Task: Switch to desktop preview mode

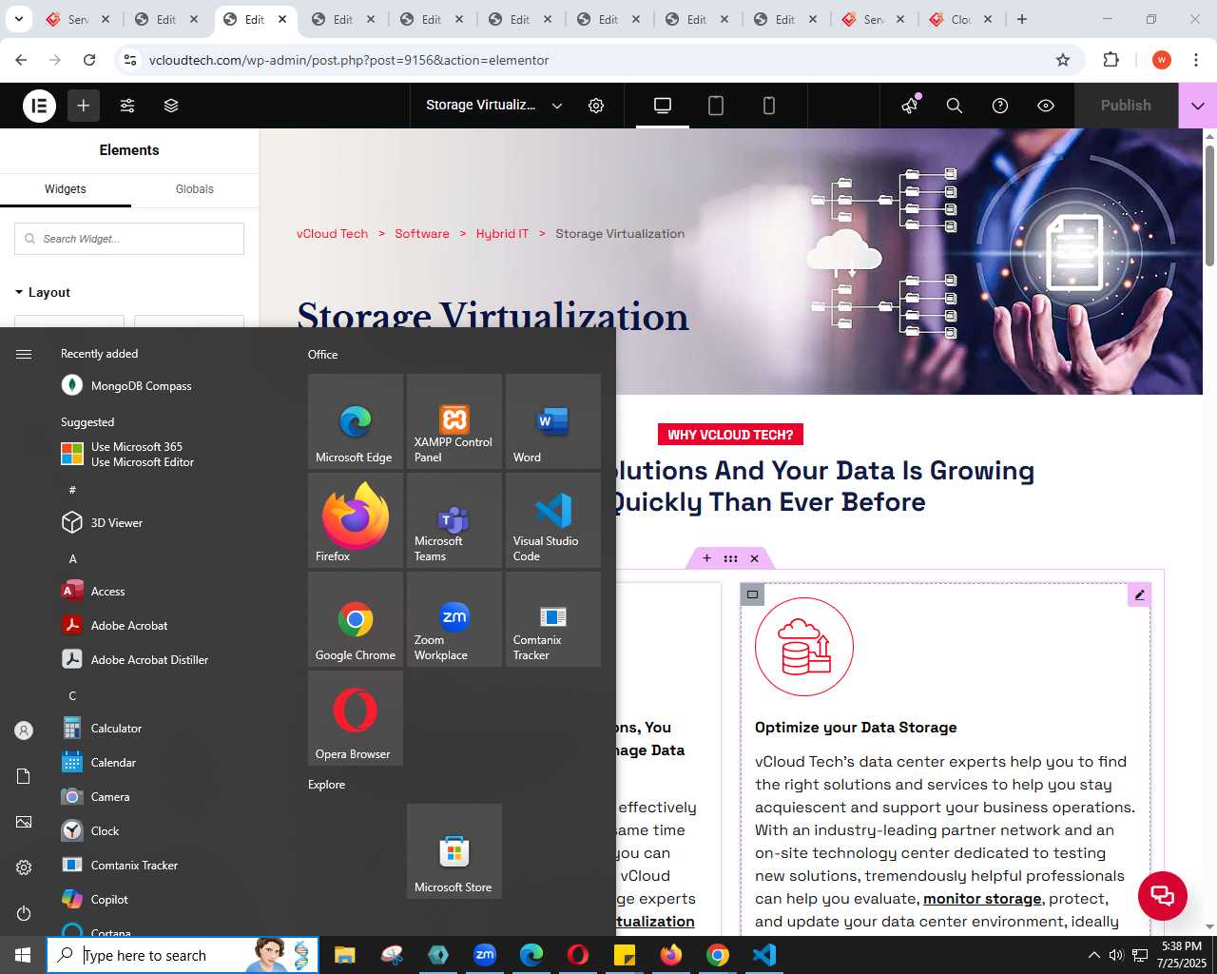Action: tap(663, 106)
